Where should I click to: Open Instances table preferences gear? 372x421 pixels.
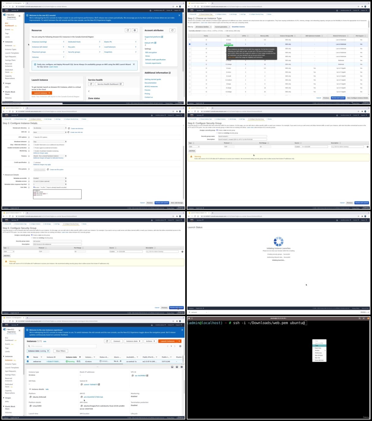click(x=180, y=346)
